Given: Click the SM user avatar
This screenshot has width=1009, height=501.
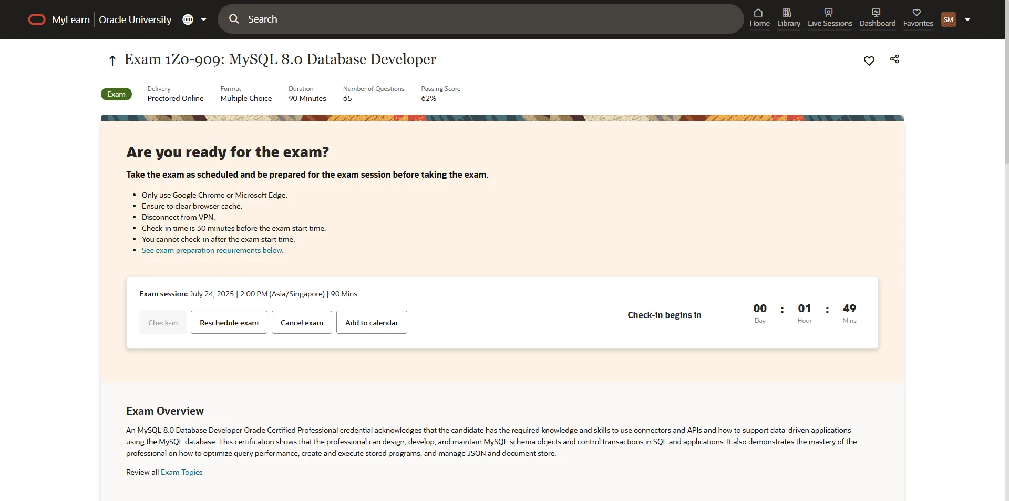Looking at the screenshot, I should 949,19.
